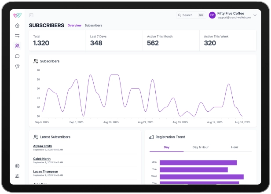The width and height of the screenshot is (271, 194).
Task: Open Alyssa Smith's subscriber profile
Action: [43, 146]
